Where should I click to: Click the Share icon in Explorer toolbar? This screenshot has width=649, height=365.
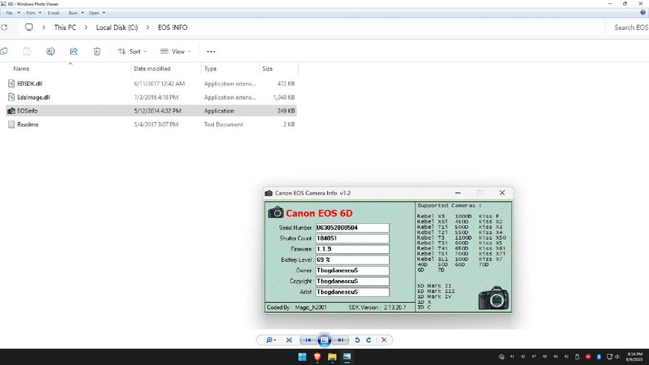click(74, 51)
